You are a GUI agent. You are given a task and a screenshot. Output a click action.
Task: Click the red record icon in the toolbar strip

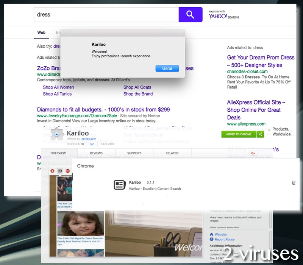tap(53, 171)
